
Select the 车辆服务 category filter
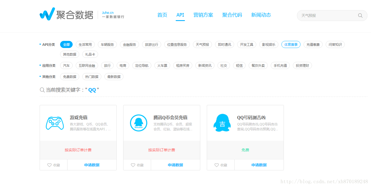coord(107,44)
